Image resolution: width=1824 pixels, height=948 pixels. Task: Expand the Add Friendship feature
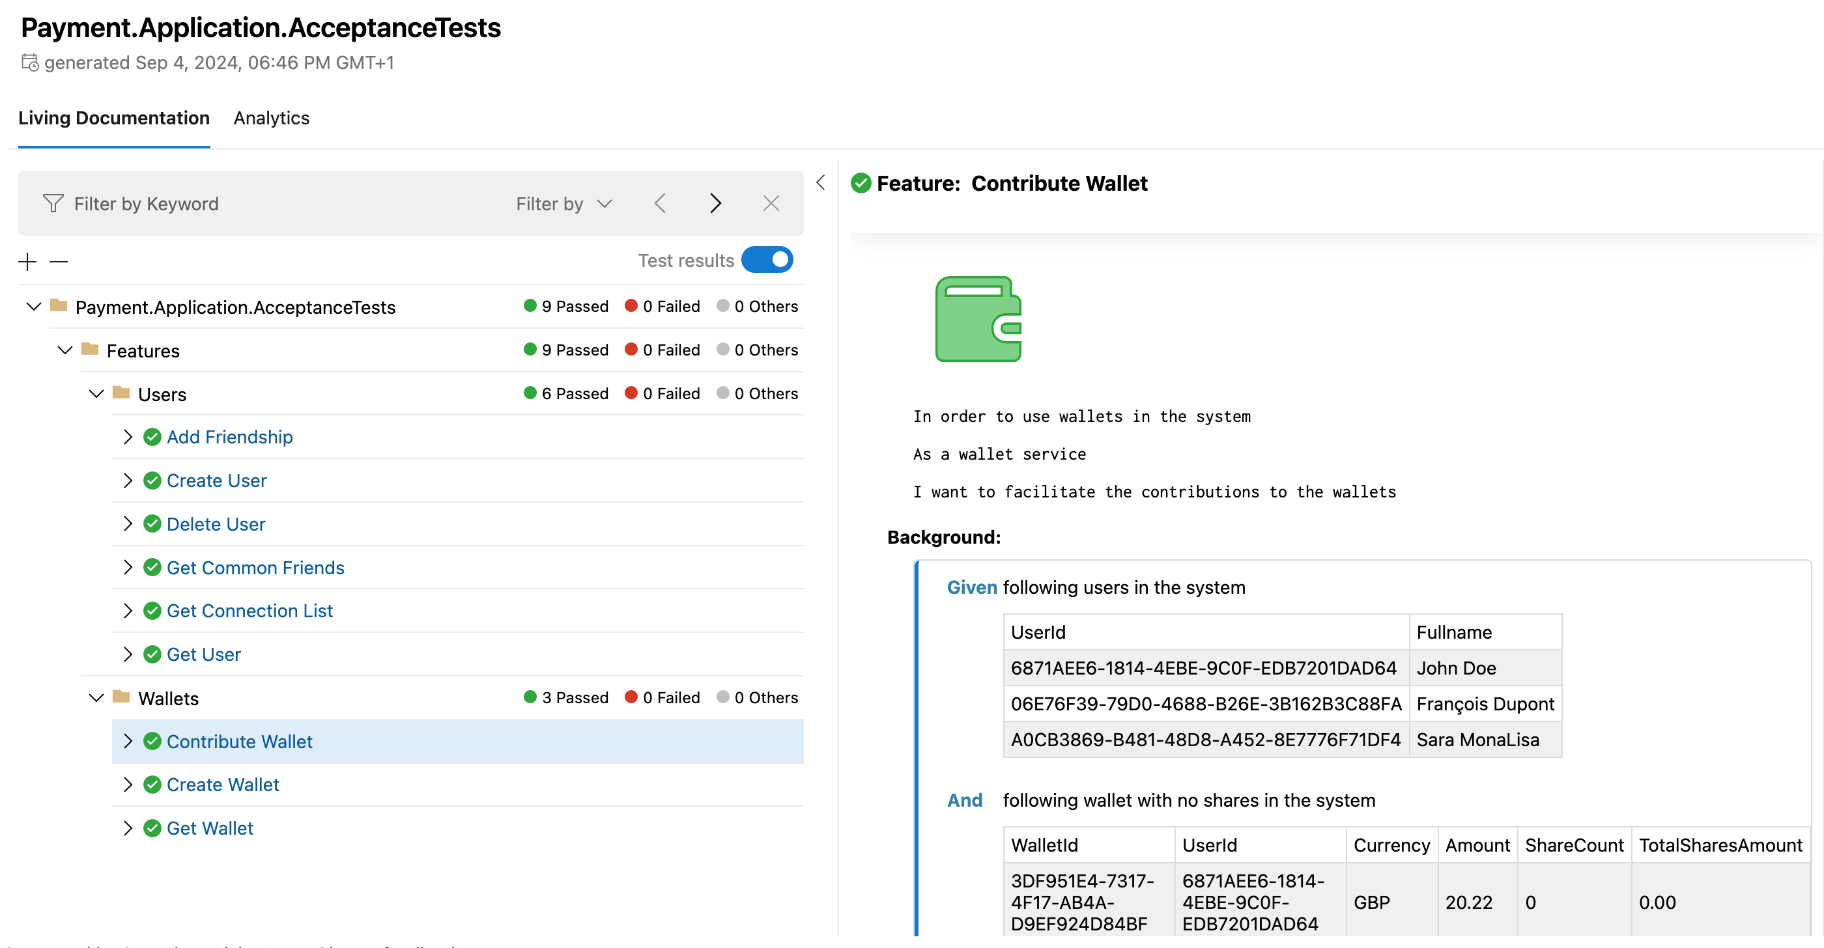(128, 437)
